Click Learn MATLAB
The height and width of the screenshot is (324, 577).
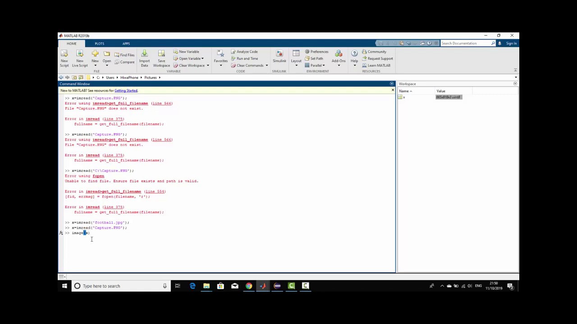click(376, 65)
